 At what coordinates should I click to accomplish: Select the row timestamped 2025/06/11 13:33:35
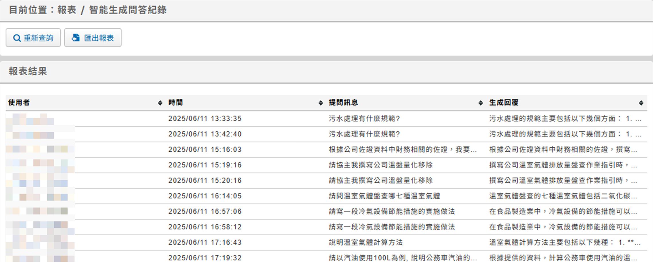point(205,119)
